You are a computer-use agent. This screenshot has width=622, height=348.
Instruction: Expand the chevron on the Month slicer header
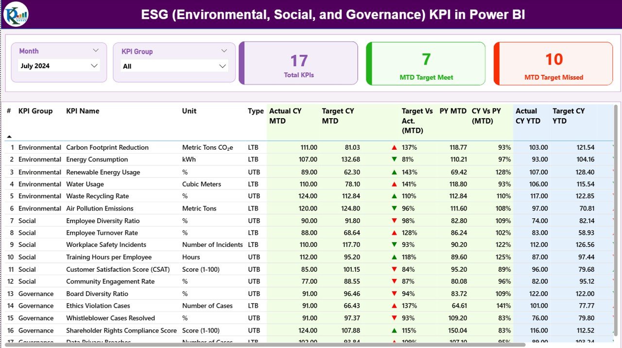pos(96,50)
